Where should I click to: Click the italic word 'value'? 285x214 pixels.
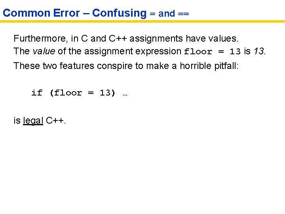click(x=44, y=51)
